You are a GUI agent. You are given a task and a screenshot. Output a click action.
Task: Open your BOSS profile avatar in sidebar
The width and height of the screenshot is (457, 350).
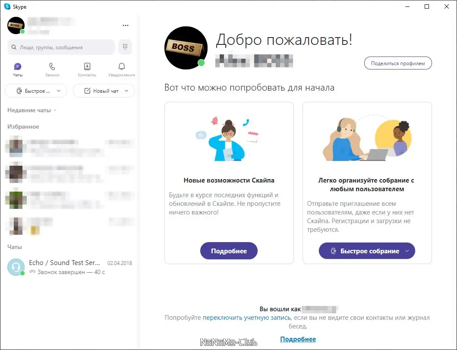coord(16,25)
